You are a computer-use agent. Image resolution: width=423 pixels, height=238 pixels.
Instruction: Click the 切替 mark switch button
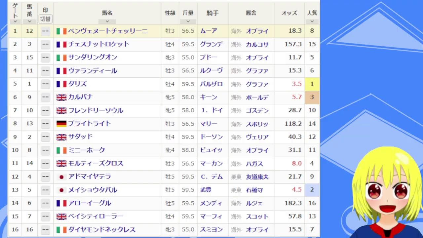(x=45, y=19)
